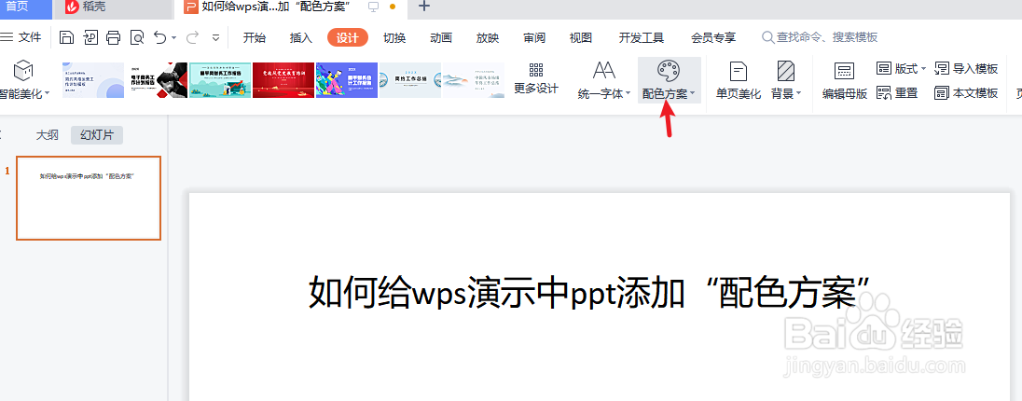Save the document with floppy icon
Viewport: 1022px width, 401px height.
coord(66,38)
